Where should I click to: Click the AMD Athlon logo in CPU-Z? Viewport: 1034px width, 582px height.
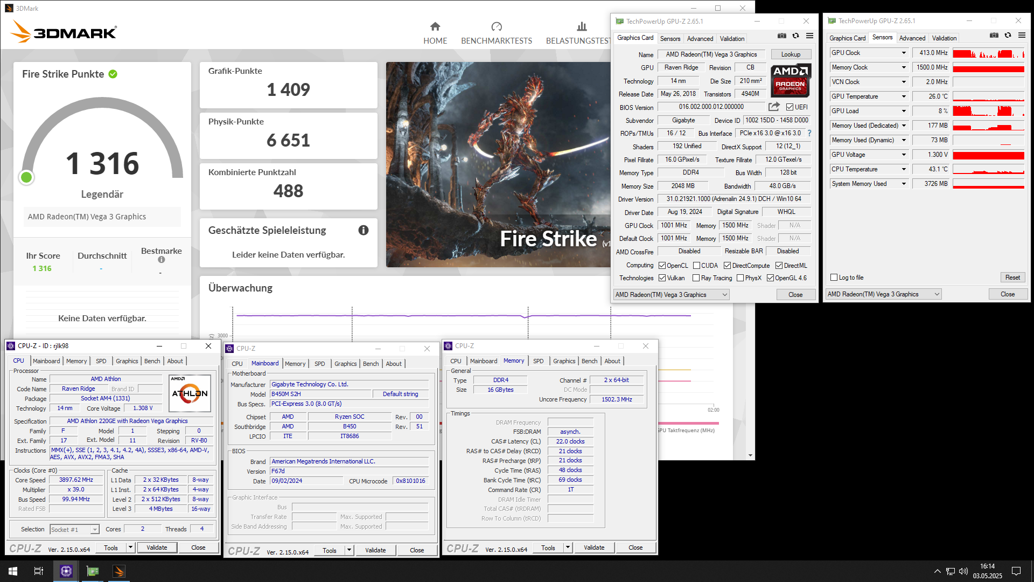click(190, 393)
